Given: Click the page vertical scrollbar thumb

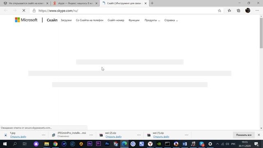Looking at the screenshot, I should coord(261,33).
